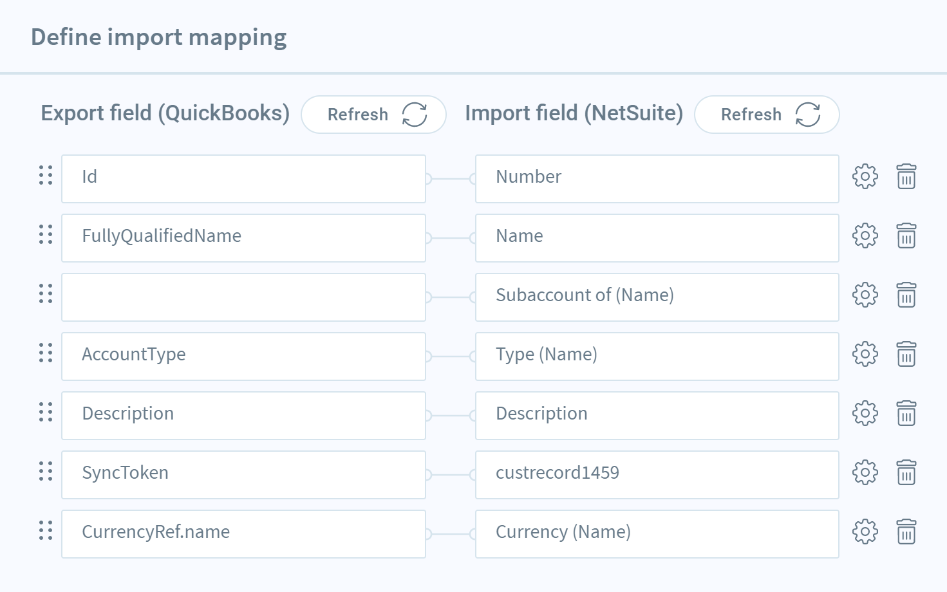Delete the SyncToken mapping row

(x=906, y=472)
